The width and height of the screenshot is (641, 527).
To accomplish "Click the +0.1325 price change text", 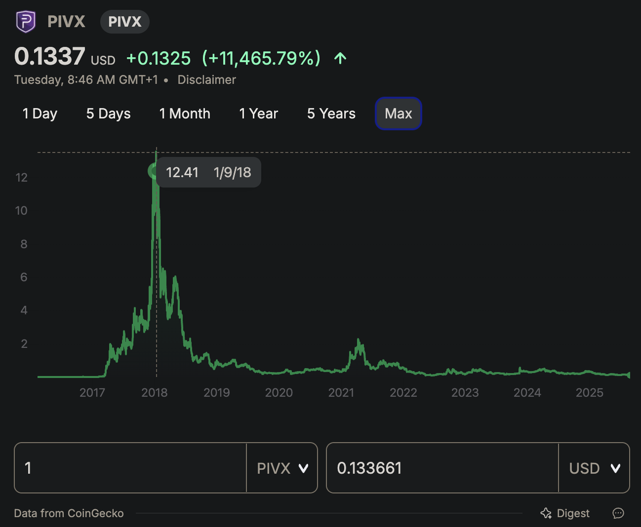I will pyautogui.click(x=159, y=58).
